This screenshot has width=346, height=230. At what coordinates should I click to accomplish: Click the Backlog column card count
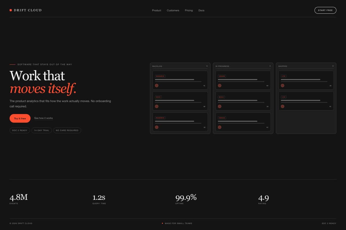pos(207,66)
